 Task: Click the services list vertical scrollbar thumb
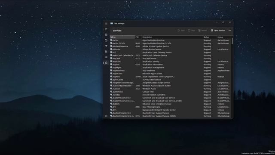(232, 41)
